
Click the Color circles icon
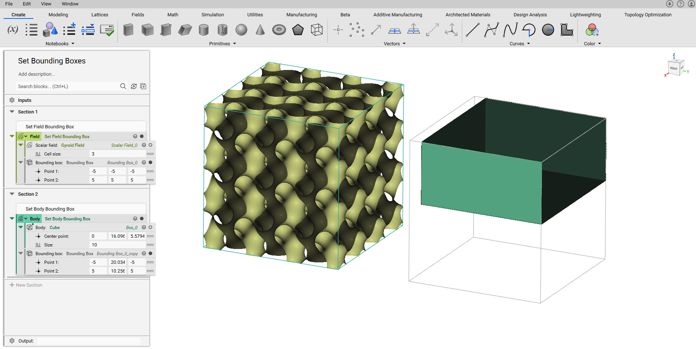point(592,30)
